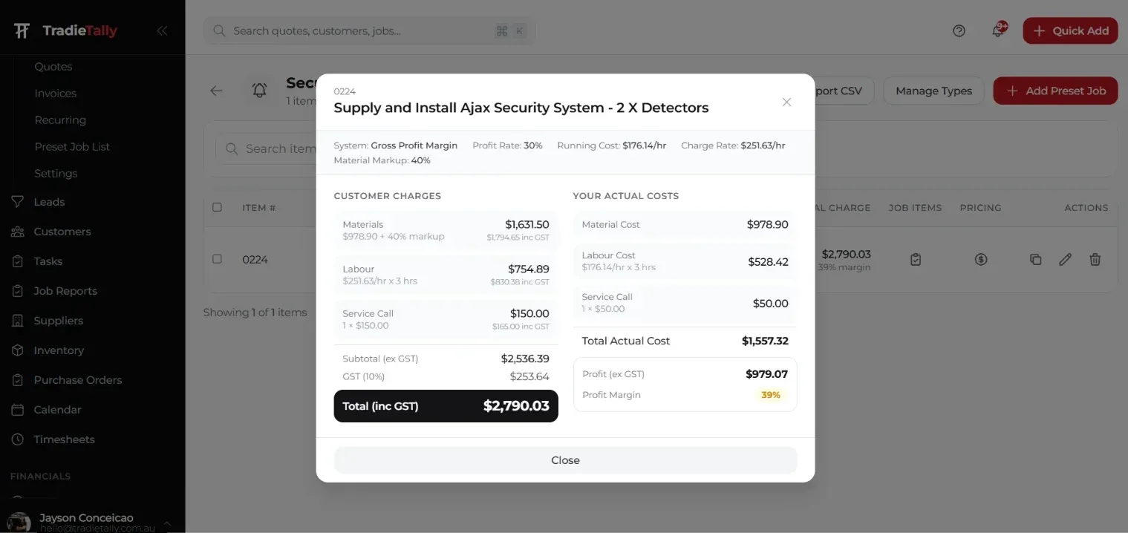This screenshot has height=533, width=1128.
Task: Click the Tasks clipboard icon
Action: (18, 261)
